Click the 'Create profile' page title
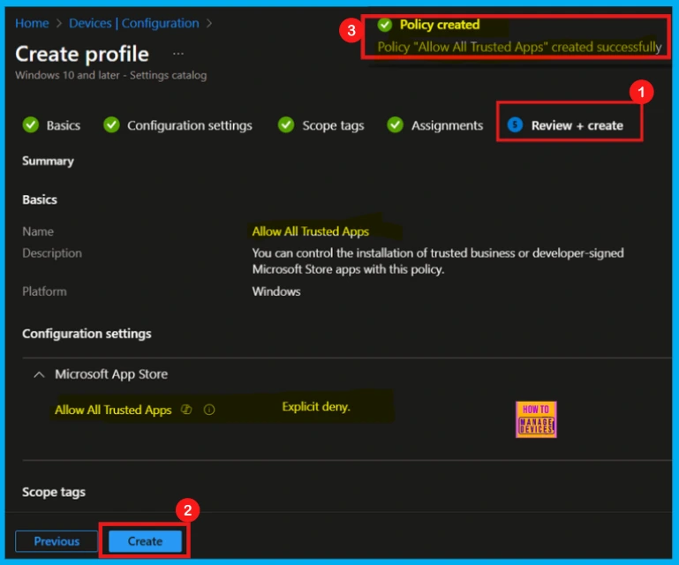The image size is (679, 565). (82, 54)
